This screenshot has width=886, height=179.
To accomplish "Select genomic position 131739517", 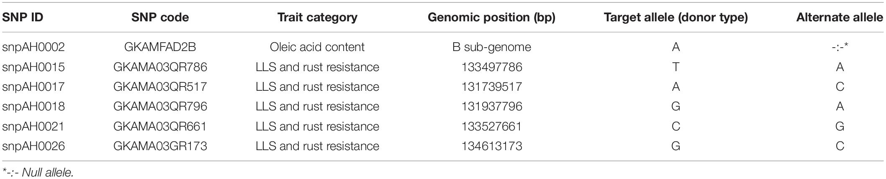I will [492, 87].
